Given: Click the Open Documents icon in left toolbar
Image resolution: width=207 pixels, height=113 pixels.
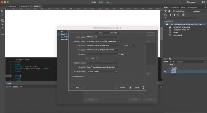Looking at the screenshot, I should [x=2, y=11].
